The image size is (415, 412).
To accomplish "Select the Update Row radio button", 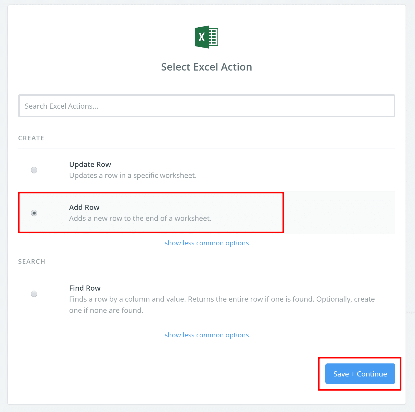I will [x=34, y=170].
